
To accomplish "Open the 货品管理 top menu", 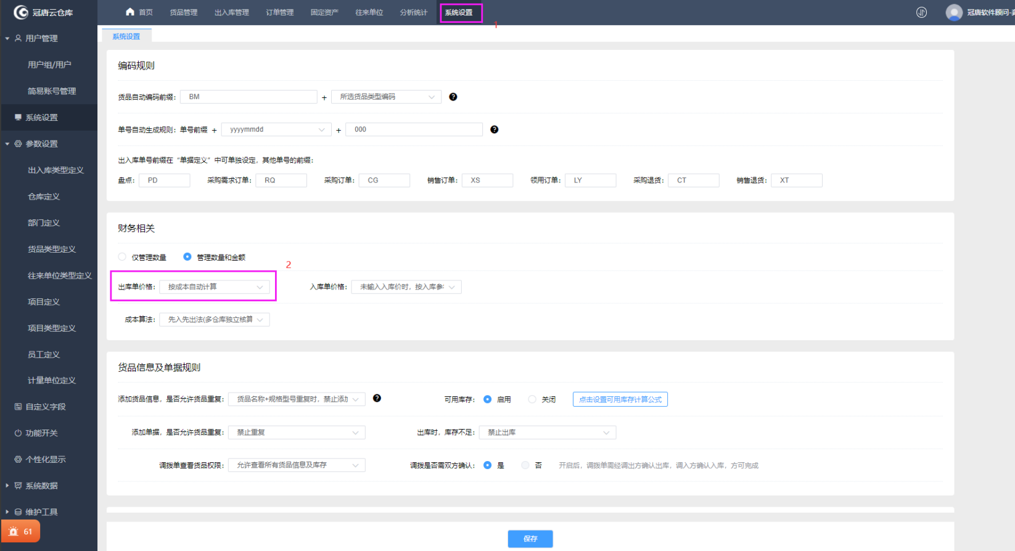I will click(184, 12).
